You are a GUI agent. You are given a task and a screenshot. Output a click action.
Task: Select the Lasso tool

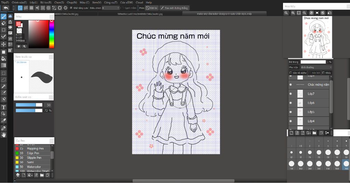click(3, 80)
